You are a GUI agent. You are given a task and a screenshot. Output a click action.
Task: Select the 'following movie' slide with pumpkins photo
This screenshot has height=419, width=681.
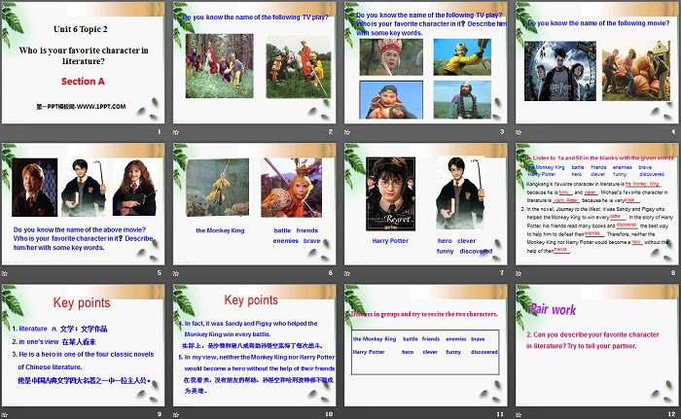(x=596, y=62)
